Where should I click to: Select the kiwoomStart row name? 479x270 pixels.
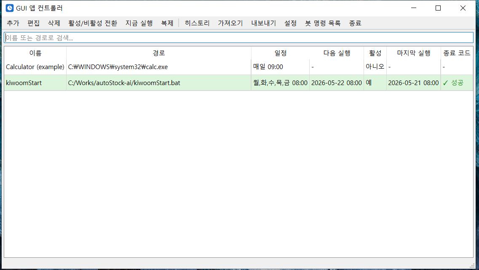coord(35,83)
